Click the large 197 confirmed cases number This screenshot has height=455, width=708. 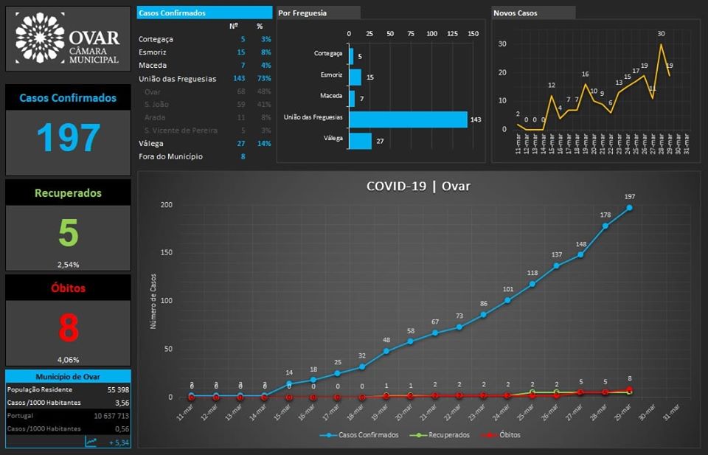point(68,139)
